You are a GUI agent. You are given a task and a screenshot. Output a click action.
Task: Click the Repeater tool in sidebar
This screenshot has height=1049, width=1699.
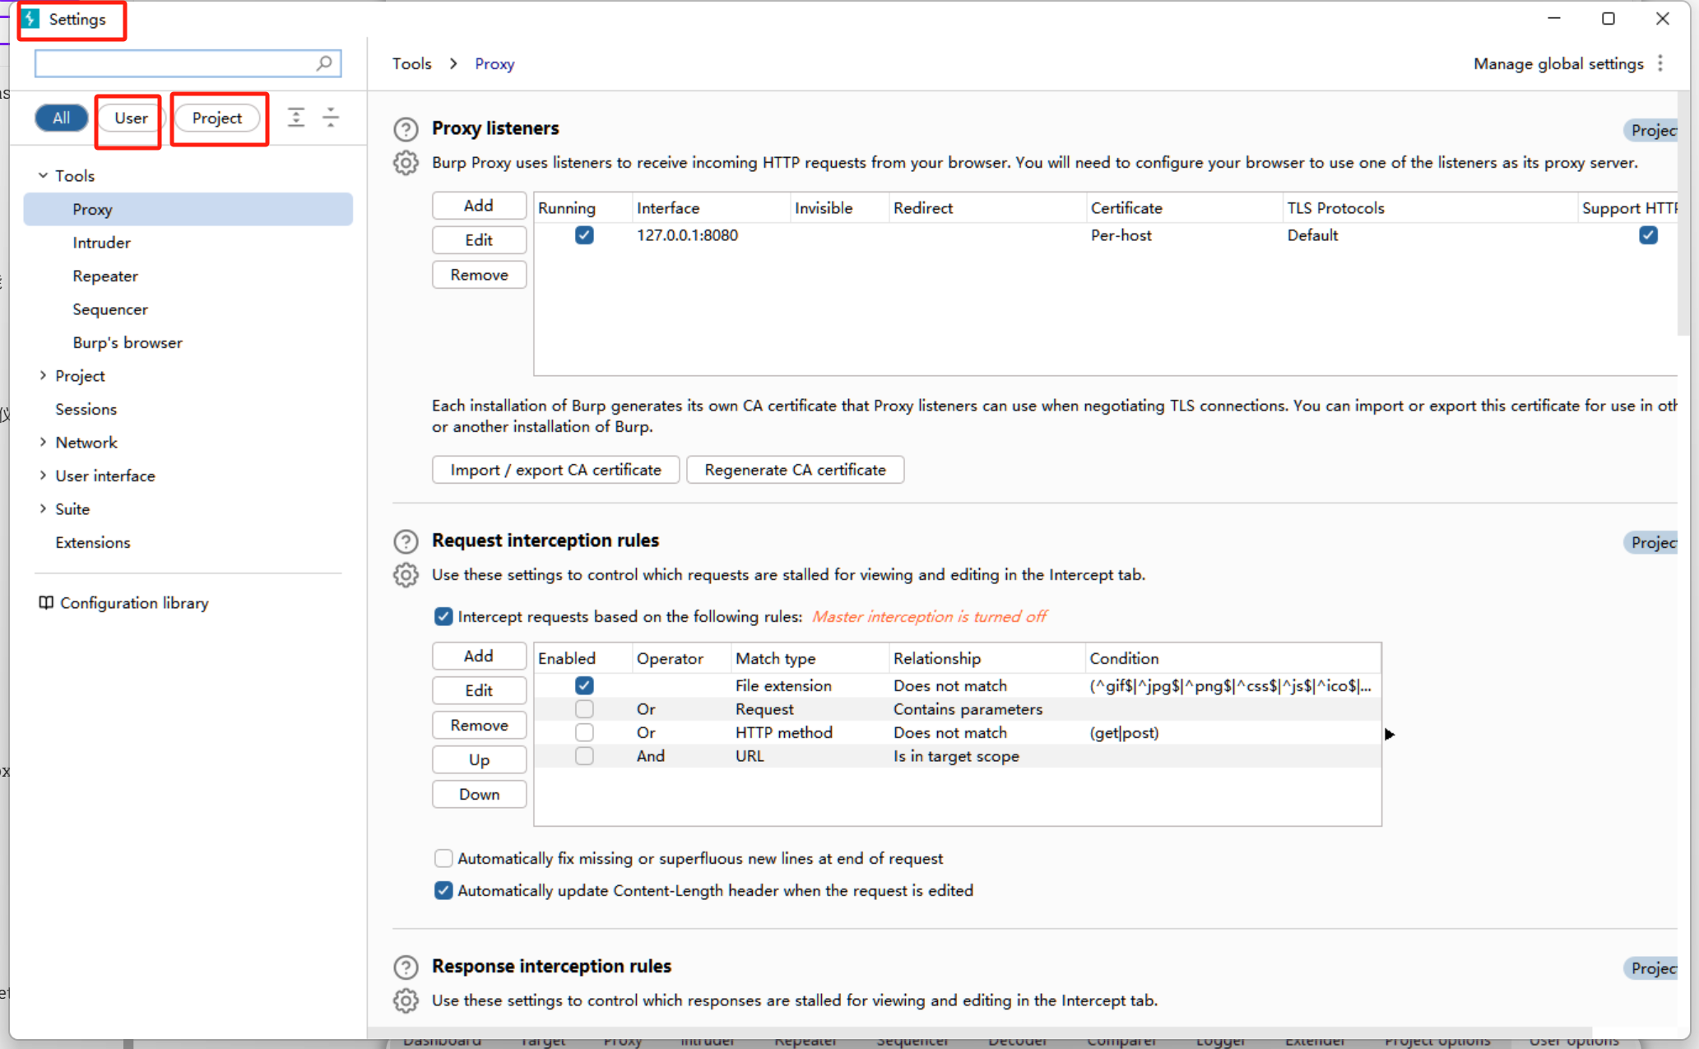pos(104,276)
